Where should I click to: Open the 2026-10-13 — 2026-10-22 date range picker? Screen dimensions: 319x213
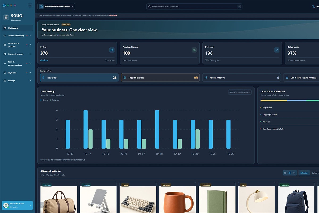[240, 92]
